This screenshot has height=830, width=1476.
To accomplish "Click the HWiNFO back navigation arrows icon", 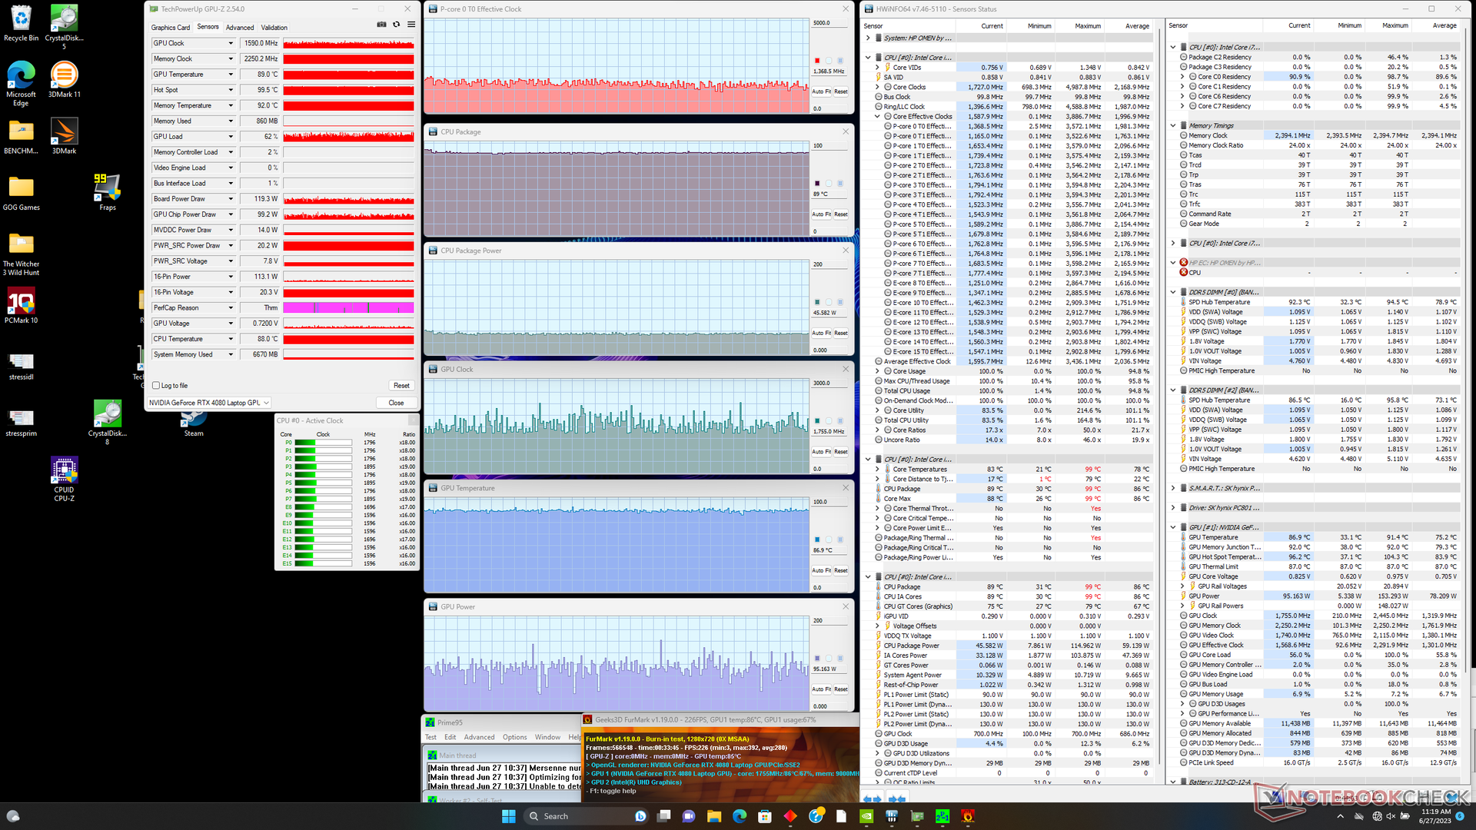I will point(872,799).
